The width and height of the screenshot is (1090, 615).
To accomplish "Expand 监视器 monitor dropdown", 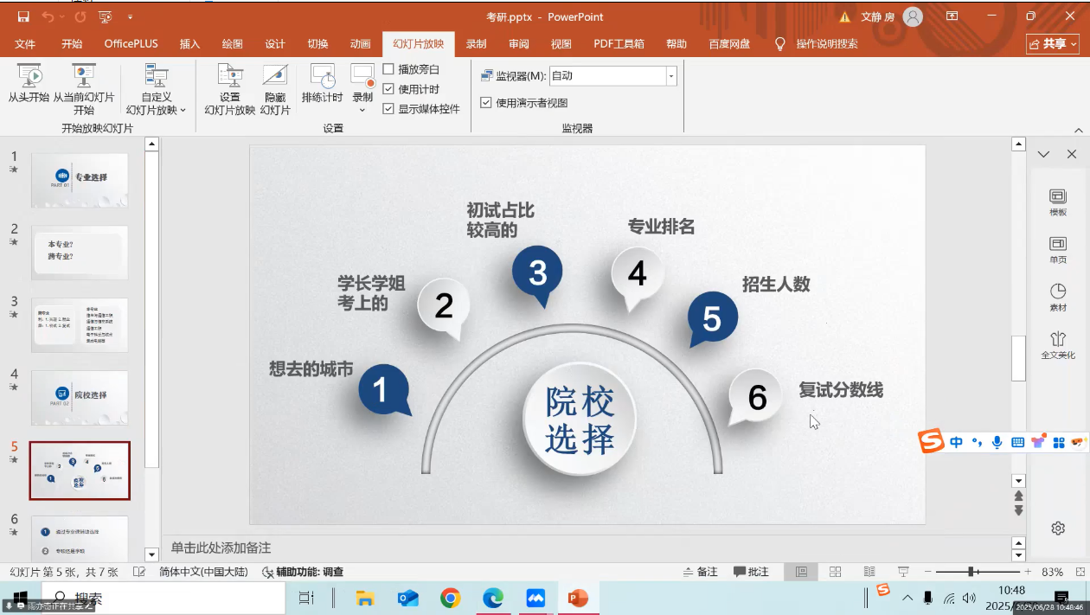I will (x=670, y=76).
